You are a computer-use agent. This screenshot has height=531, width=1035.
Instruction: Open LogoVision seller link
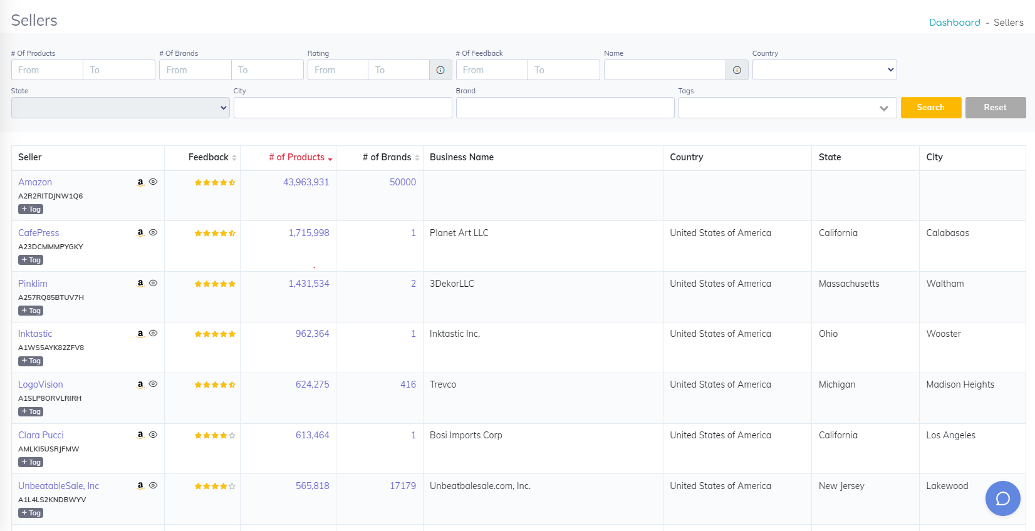(x=41, y=384)
